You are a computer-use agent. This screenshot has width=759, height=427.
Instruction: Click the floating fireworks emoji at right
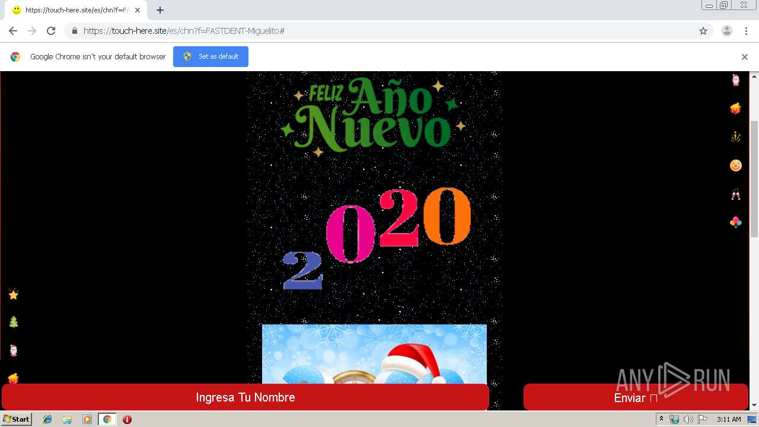[735, 137]
